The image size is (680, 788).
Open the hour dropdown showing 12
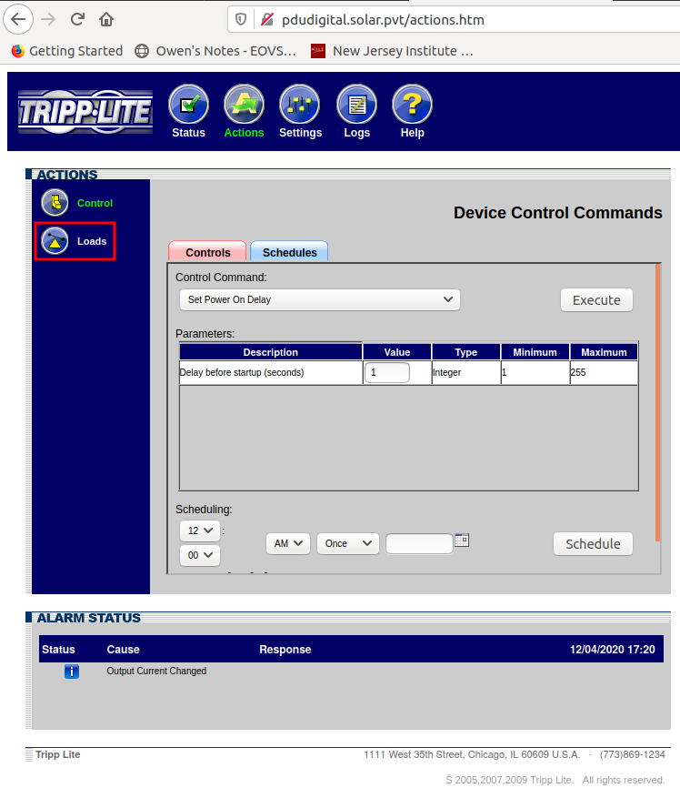[x=199, y=530]
